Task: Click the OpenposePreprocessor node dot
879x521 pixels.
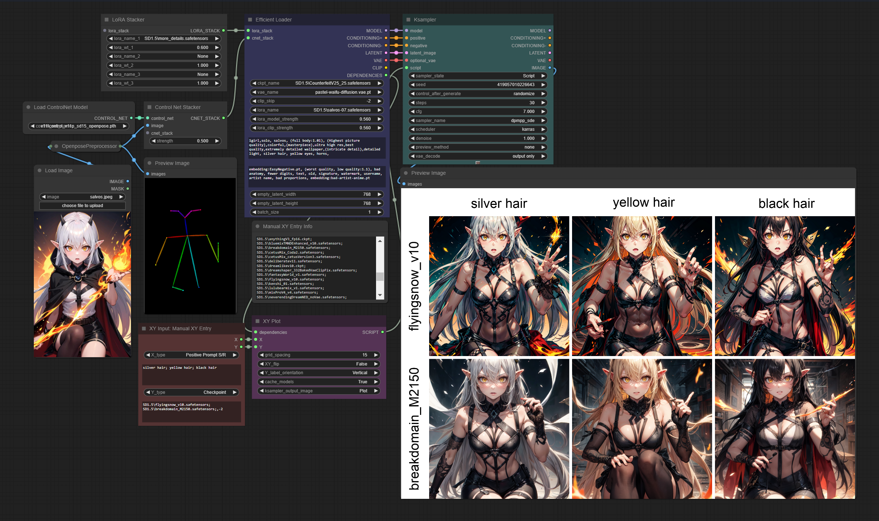Action: pyautogui.click(x=56, y=146)
